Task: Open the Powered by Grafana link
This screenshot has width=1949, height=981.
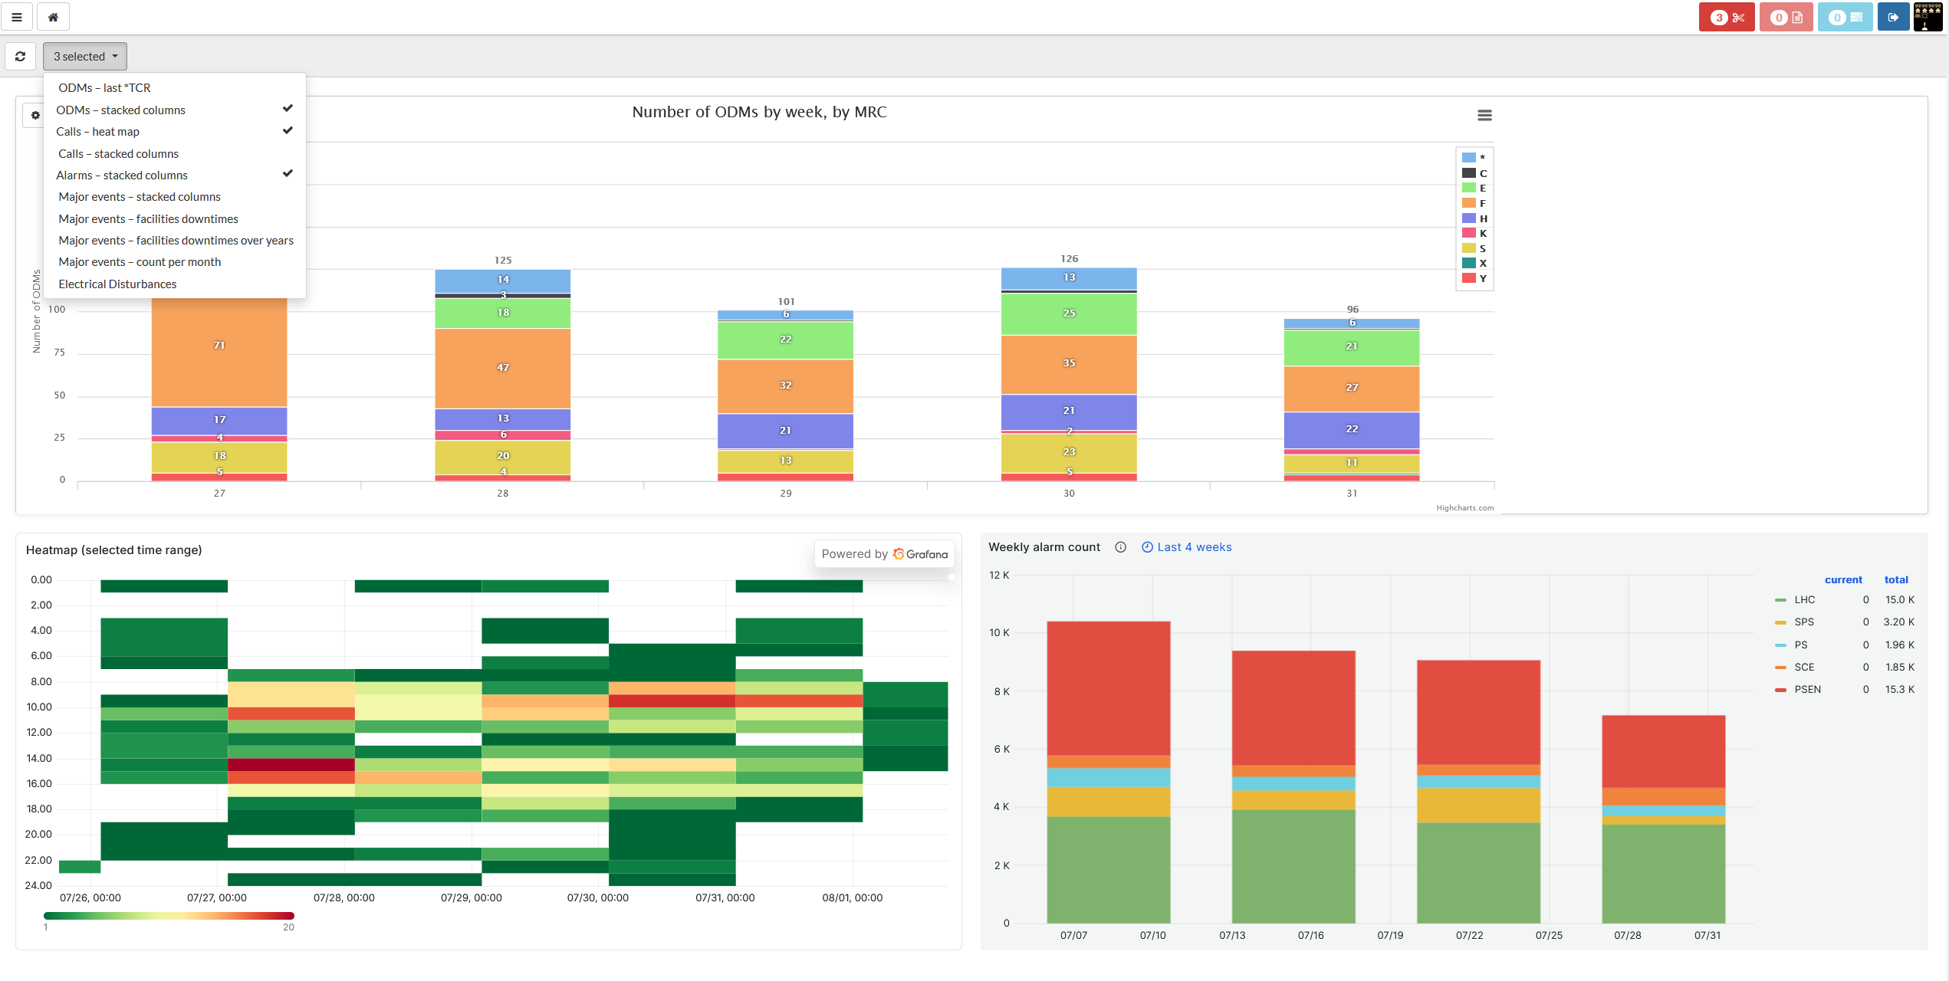Action: [x=884, y=553]
